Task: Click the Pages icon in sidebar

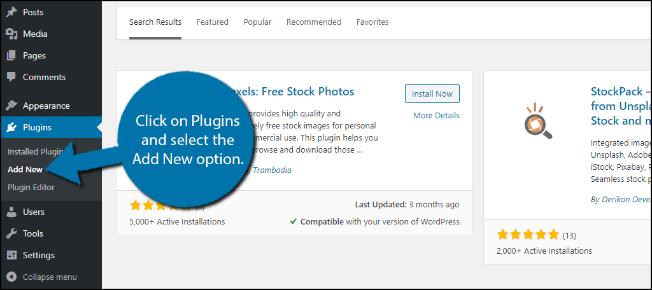Action: [11, 55]
